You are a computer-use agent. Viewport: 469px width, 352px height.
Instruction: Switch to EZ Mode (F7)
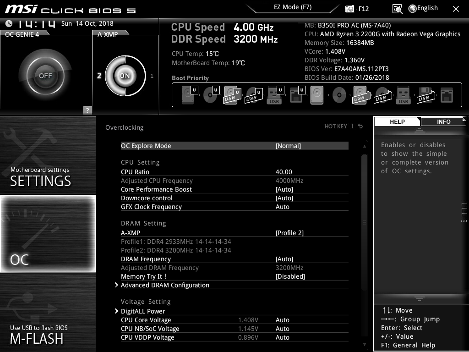[x=293, y=7]
